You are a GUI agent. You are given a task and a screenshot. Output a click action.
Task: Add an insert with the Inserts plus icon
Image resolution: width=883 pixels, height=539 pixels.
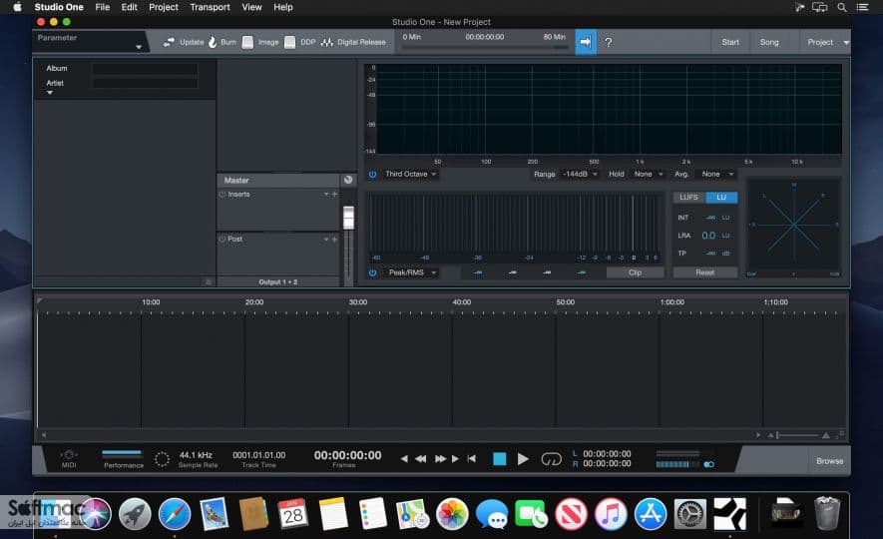coord(334,195)
